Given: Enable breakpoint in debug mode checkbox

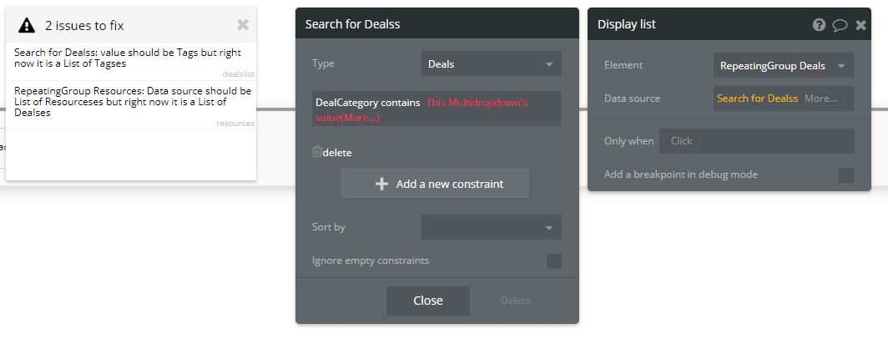Looking at the screenshot, I should (845, 174).
